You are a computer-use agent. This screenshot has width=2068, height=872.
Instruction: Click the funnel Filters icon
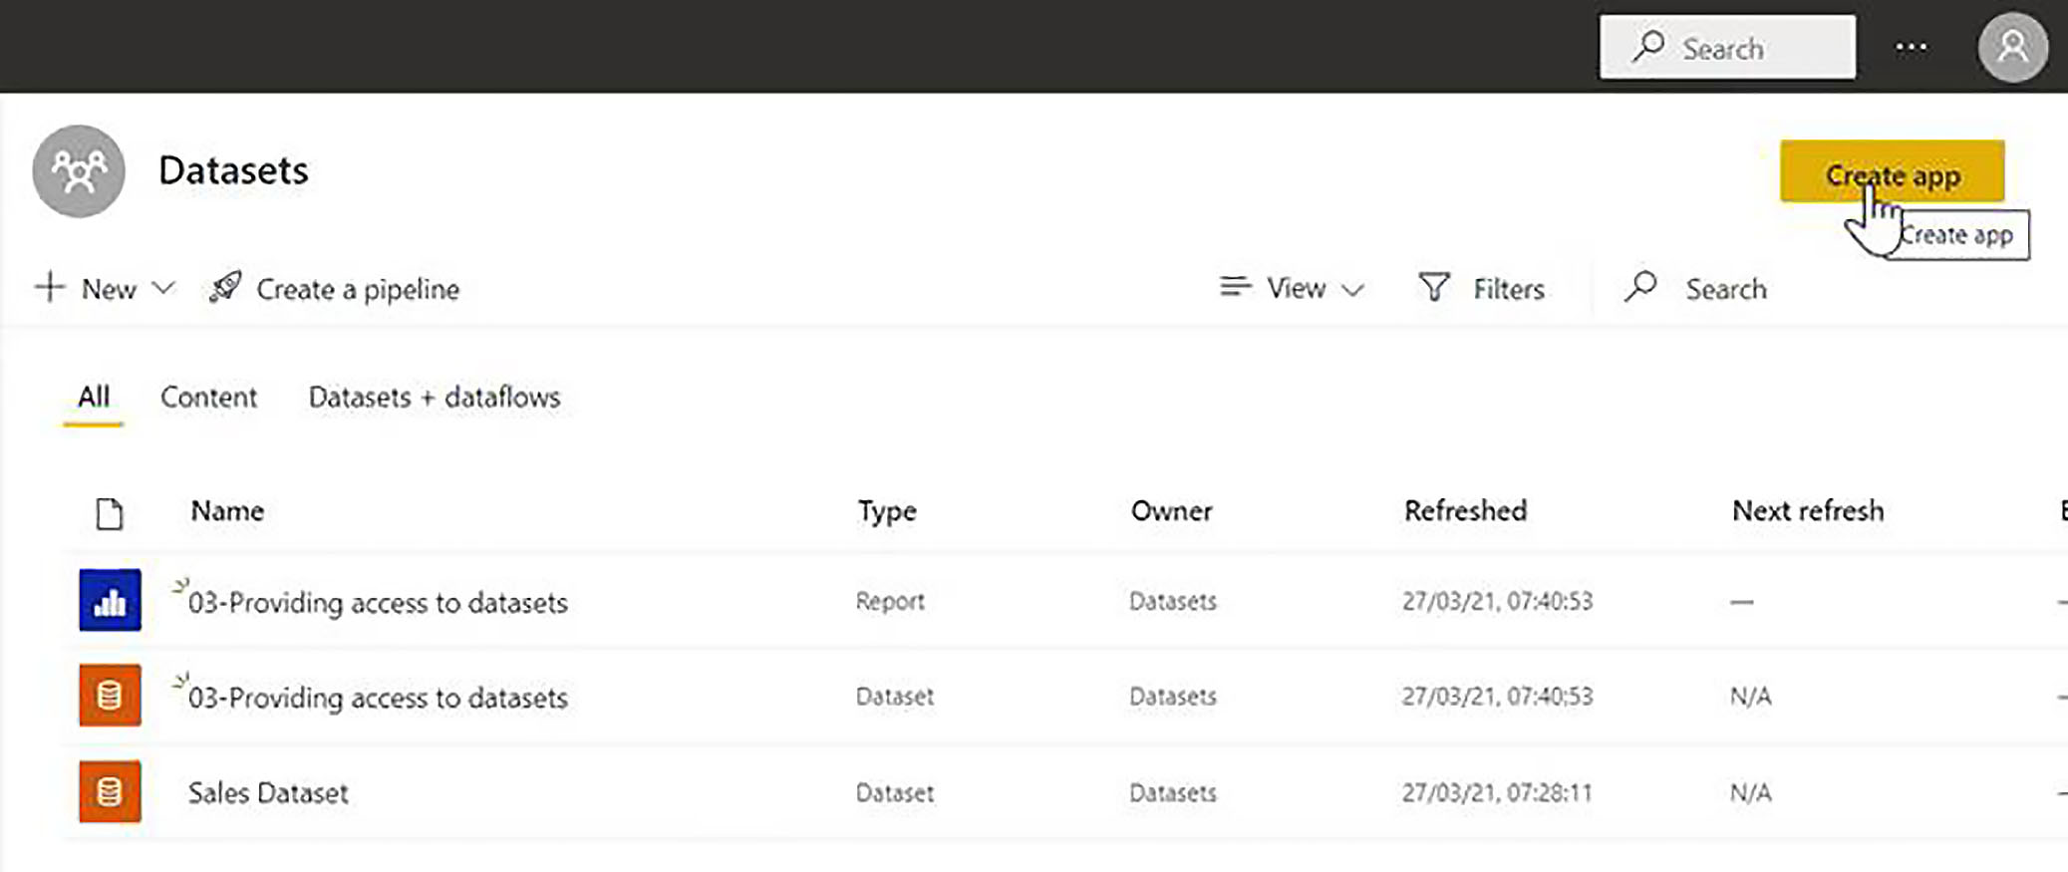tap(1434, 288)
